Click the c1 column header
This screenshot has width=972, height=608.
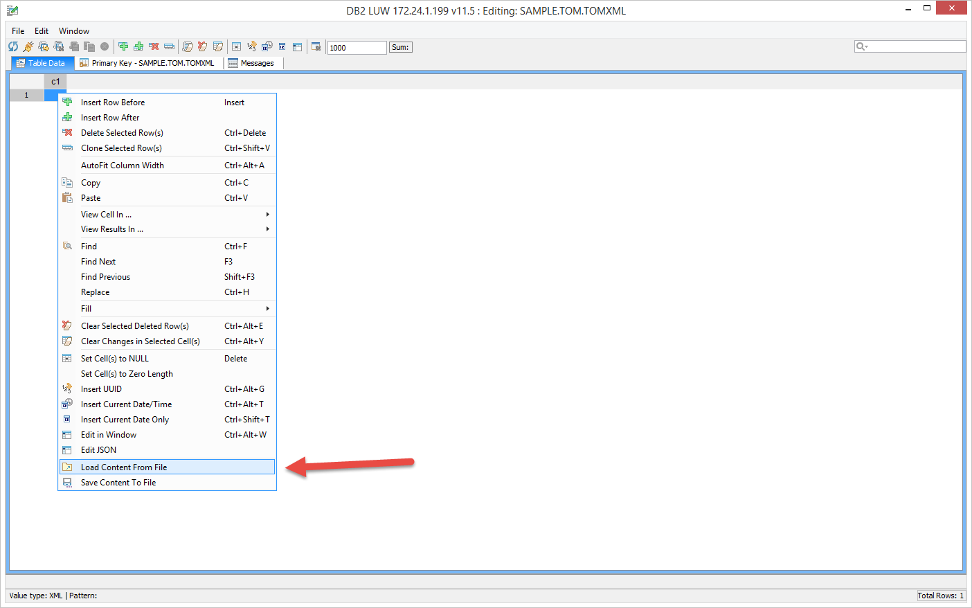click(x=55, y=82)
